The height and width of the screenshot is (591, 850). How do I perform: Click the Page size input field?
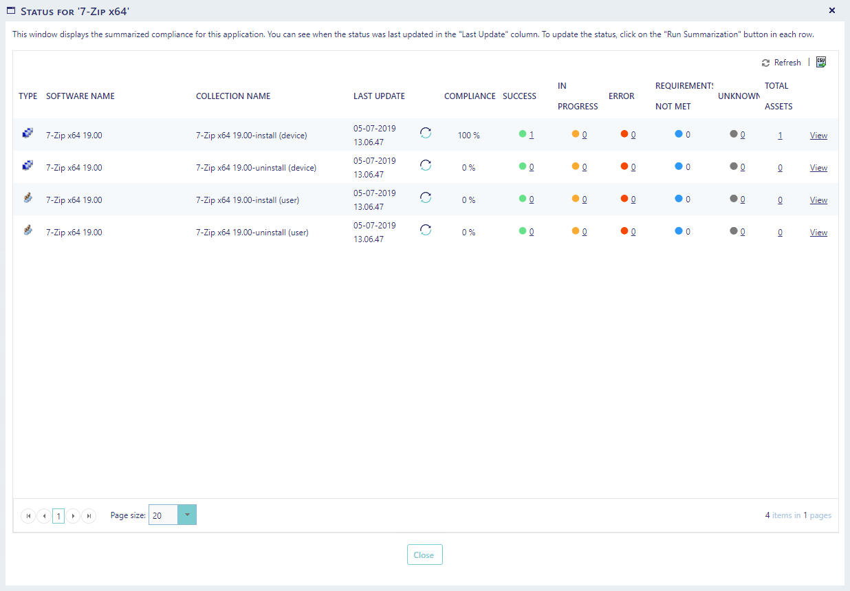(164, 515)
